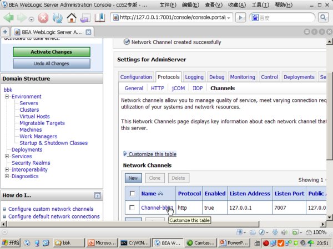This screenshot has width=333, height=249.
Task: Open the 帮助(H) menu
Action: [284, 5]
